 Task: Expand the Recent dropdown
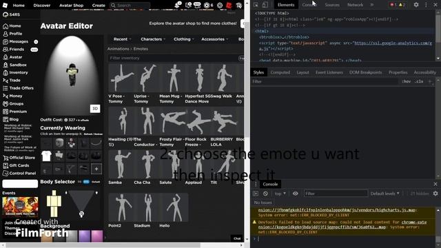(123, 39)
